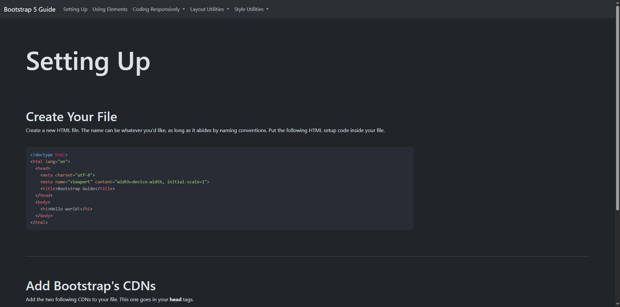Expand the Style Utilities dropdown
The height and width of the screenshot is (307, 620).
(251, 9)
